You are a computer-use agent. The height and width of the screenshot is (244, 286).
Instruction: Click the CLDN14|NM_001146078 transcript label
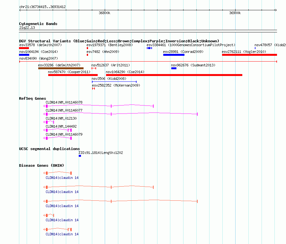(64, 102)
